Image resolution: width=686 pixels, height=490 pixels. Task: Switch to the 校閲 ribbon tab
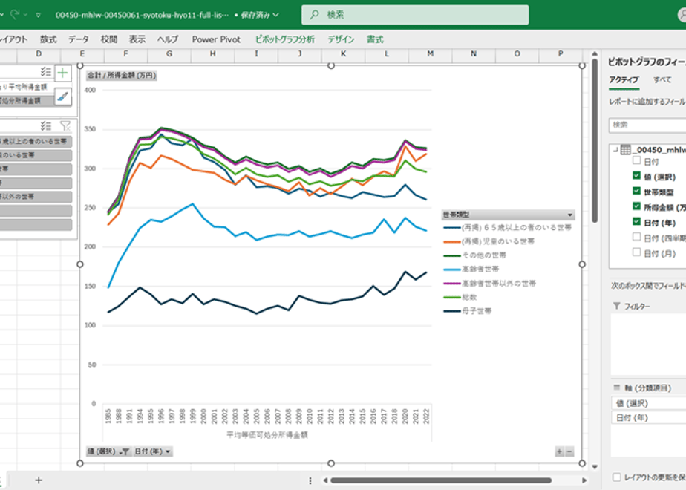click(x=109, y=39)
